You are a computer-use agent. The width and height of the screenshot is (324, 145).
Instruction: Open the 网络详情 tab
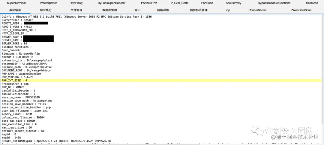tap(163, 10)
